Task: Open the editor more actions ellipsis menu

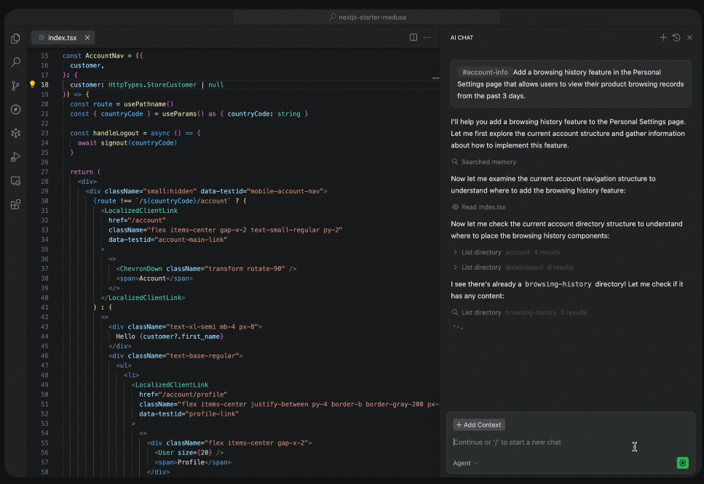Action: pos(427,38)
